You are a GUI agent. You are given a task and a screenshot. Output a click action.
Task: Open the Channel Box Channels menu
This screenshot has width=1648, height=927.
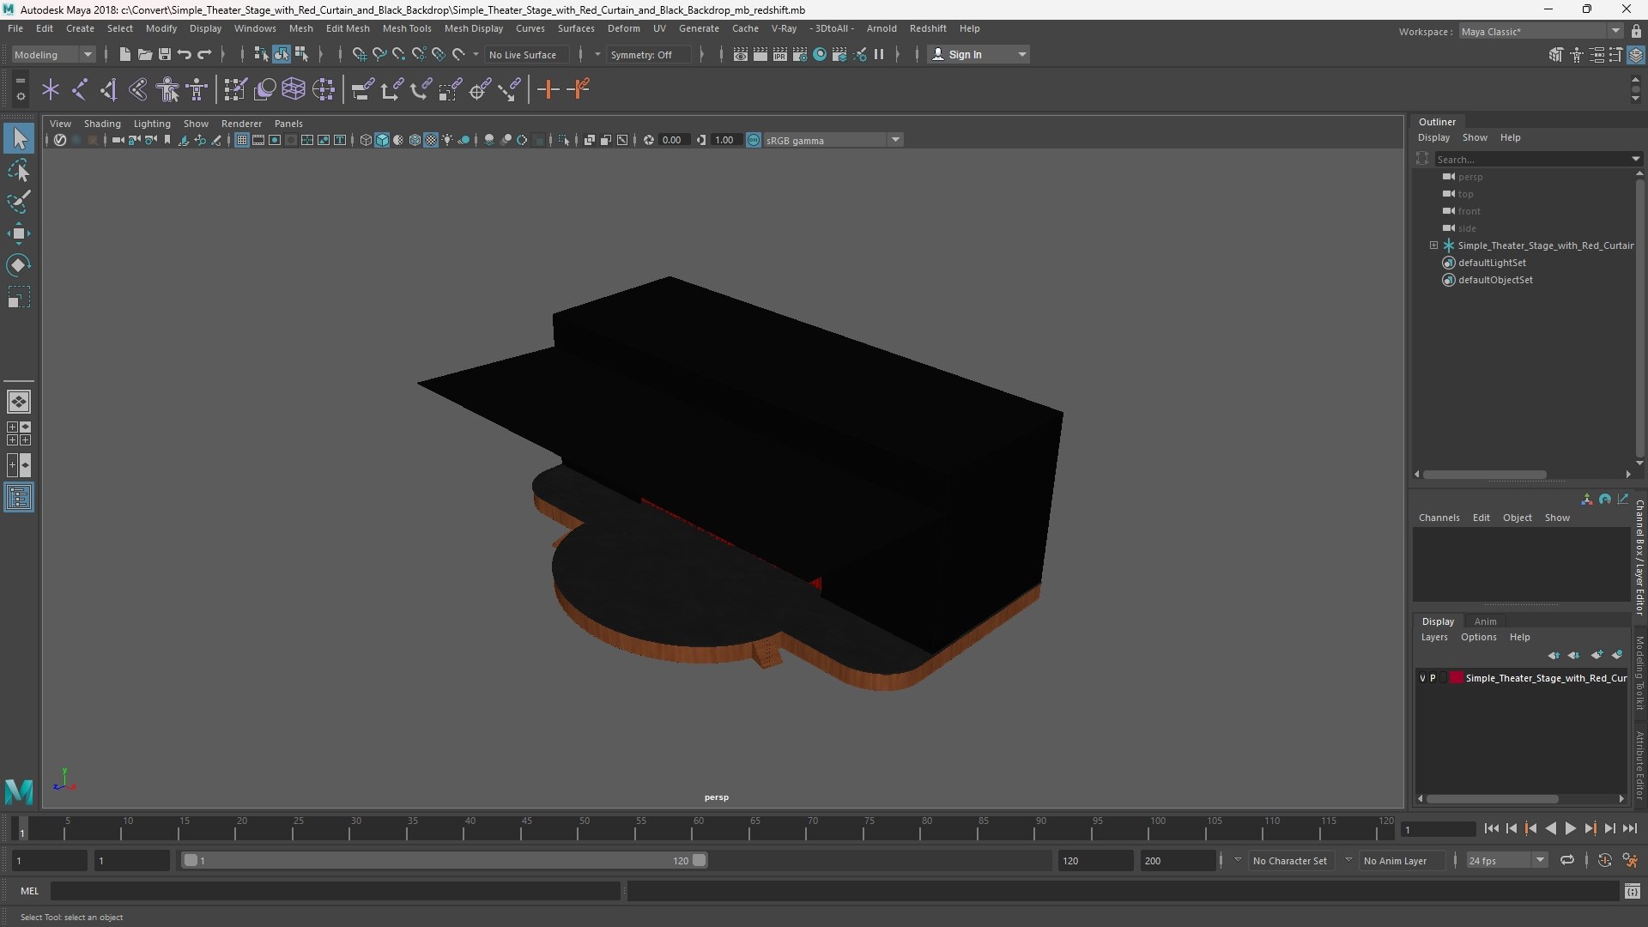1439,518
